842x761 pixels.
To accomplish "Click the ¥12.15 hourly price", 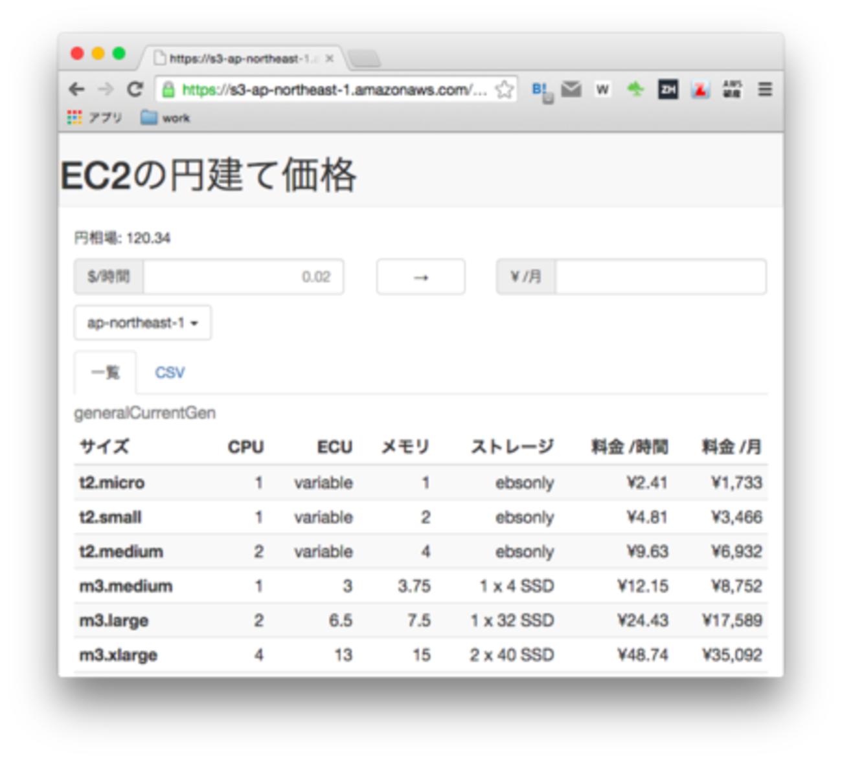I will pyautogui.click(x=643, y=586).
